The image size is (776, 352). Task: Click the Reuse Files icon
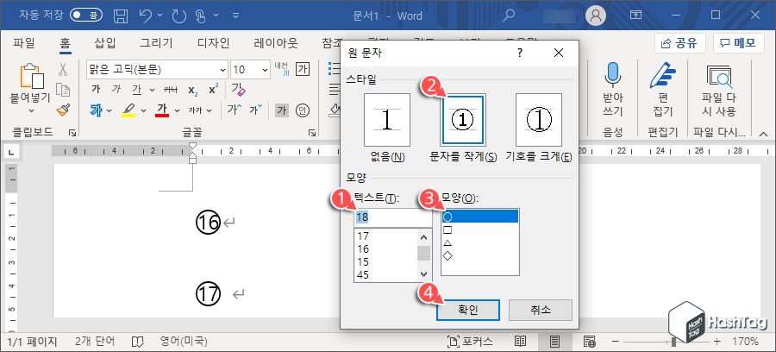(718, 77)
